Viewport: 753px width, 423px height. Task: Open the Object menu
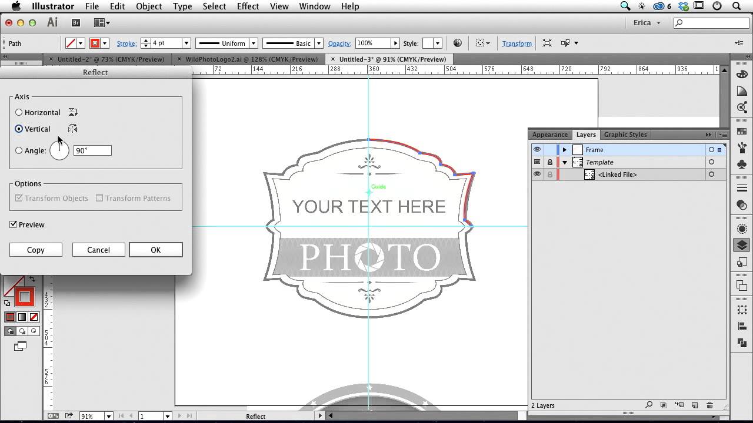[x=149, y=6]
